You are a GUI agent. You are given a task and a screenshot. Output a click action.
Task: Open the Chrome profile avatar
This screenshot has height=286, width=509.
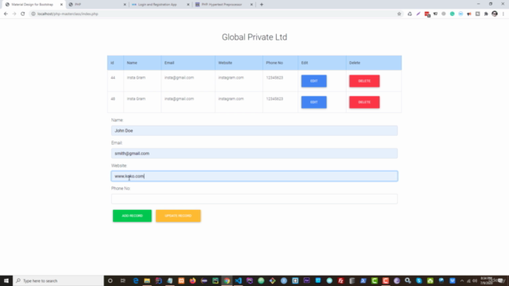click(x=495, y=14)
